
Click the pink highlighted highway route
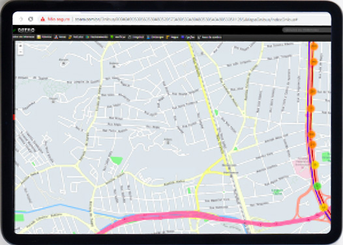[197, 216]
